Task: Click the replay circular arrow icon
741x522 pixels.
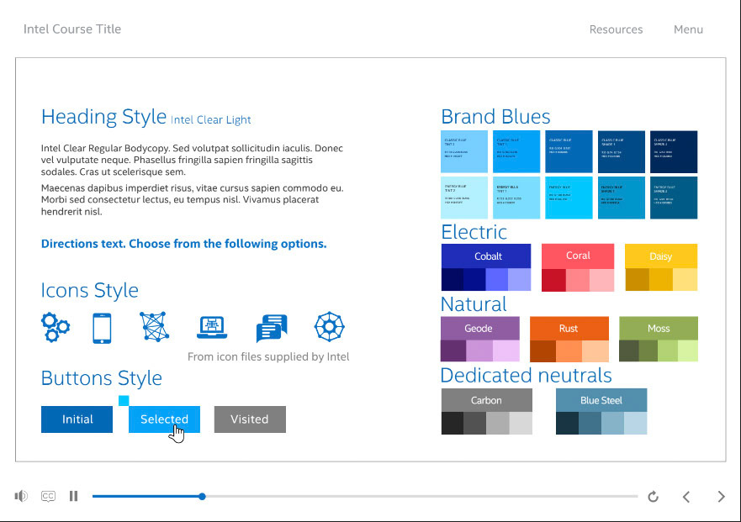Action: click(653, 497)
